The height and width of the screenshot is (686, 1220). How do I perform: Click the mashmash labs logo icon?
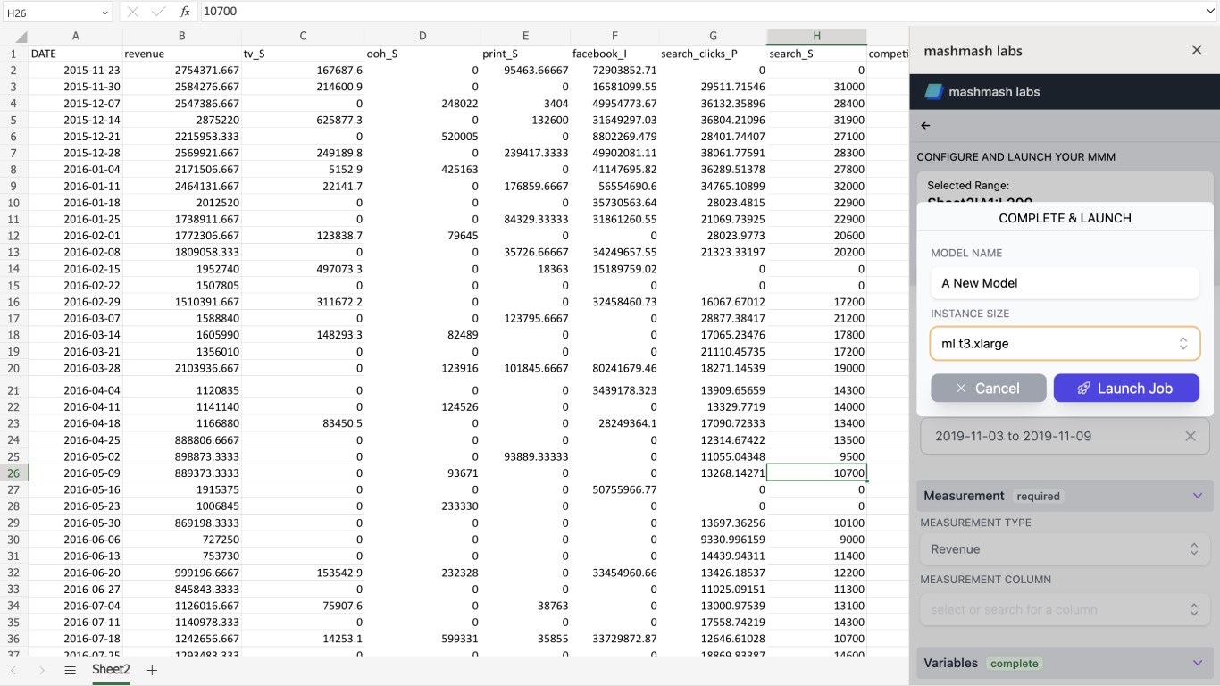point(933,91)
